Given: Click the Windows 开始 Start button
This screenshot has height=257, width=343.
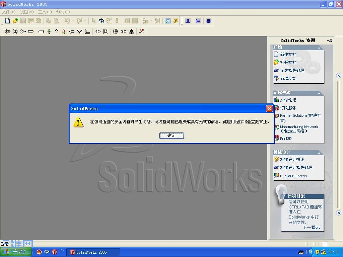Looking at the screenshot, I should [16, 252].
